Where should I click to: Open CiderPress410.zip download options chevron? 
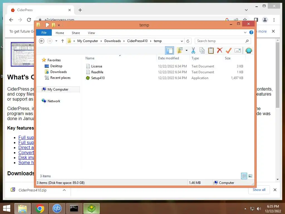[x=64, y=190]
